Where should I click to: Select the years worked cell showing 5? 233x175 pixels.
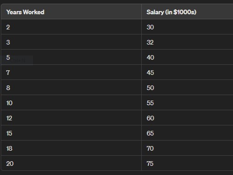coord(71,57)
